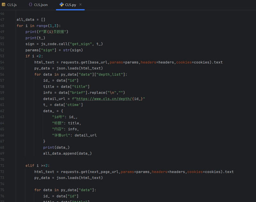Click the 'elif i >=2:' line
This screenshot has height=202, width=256.
[x=37, y=166]
